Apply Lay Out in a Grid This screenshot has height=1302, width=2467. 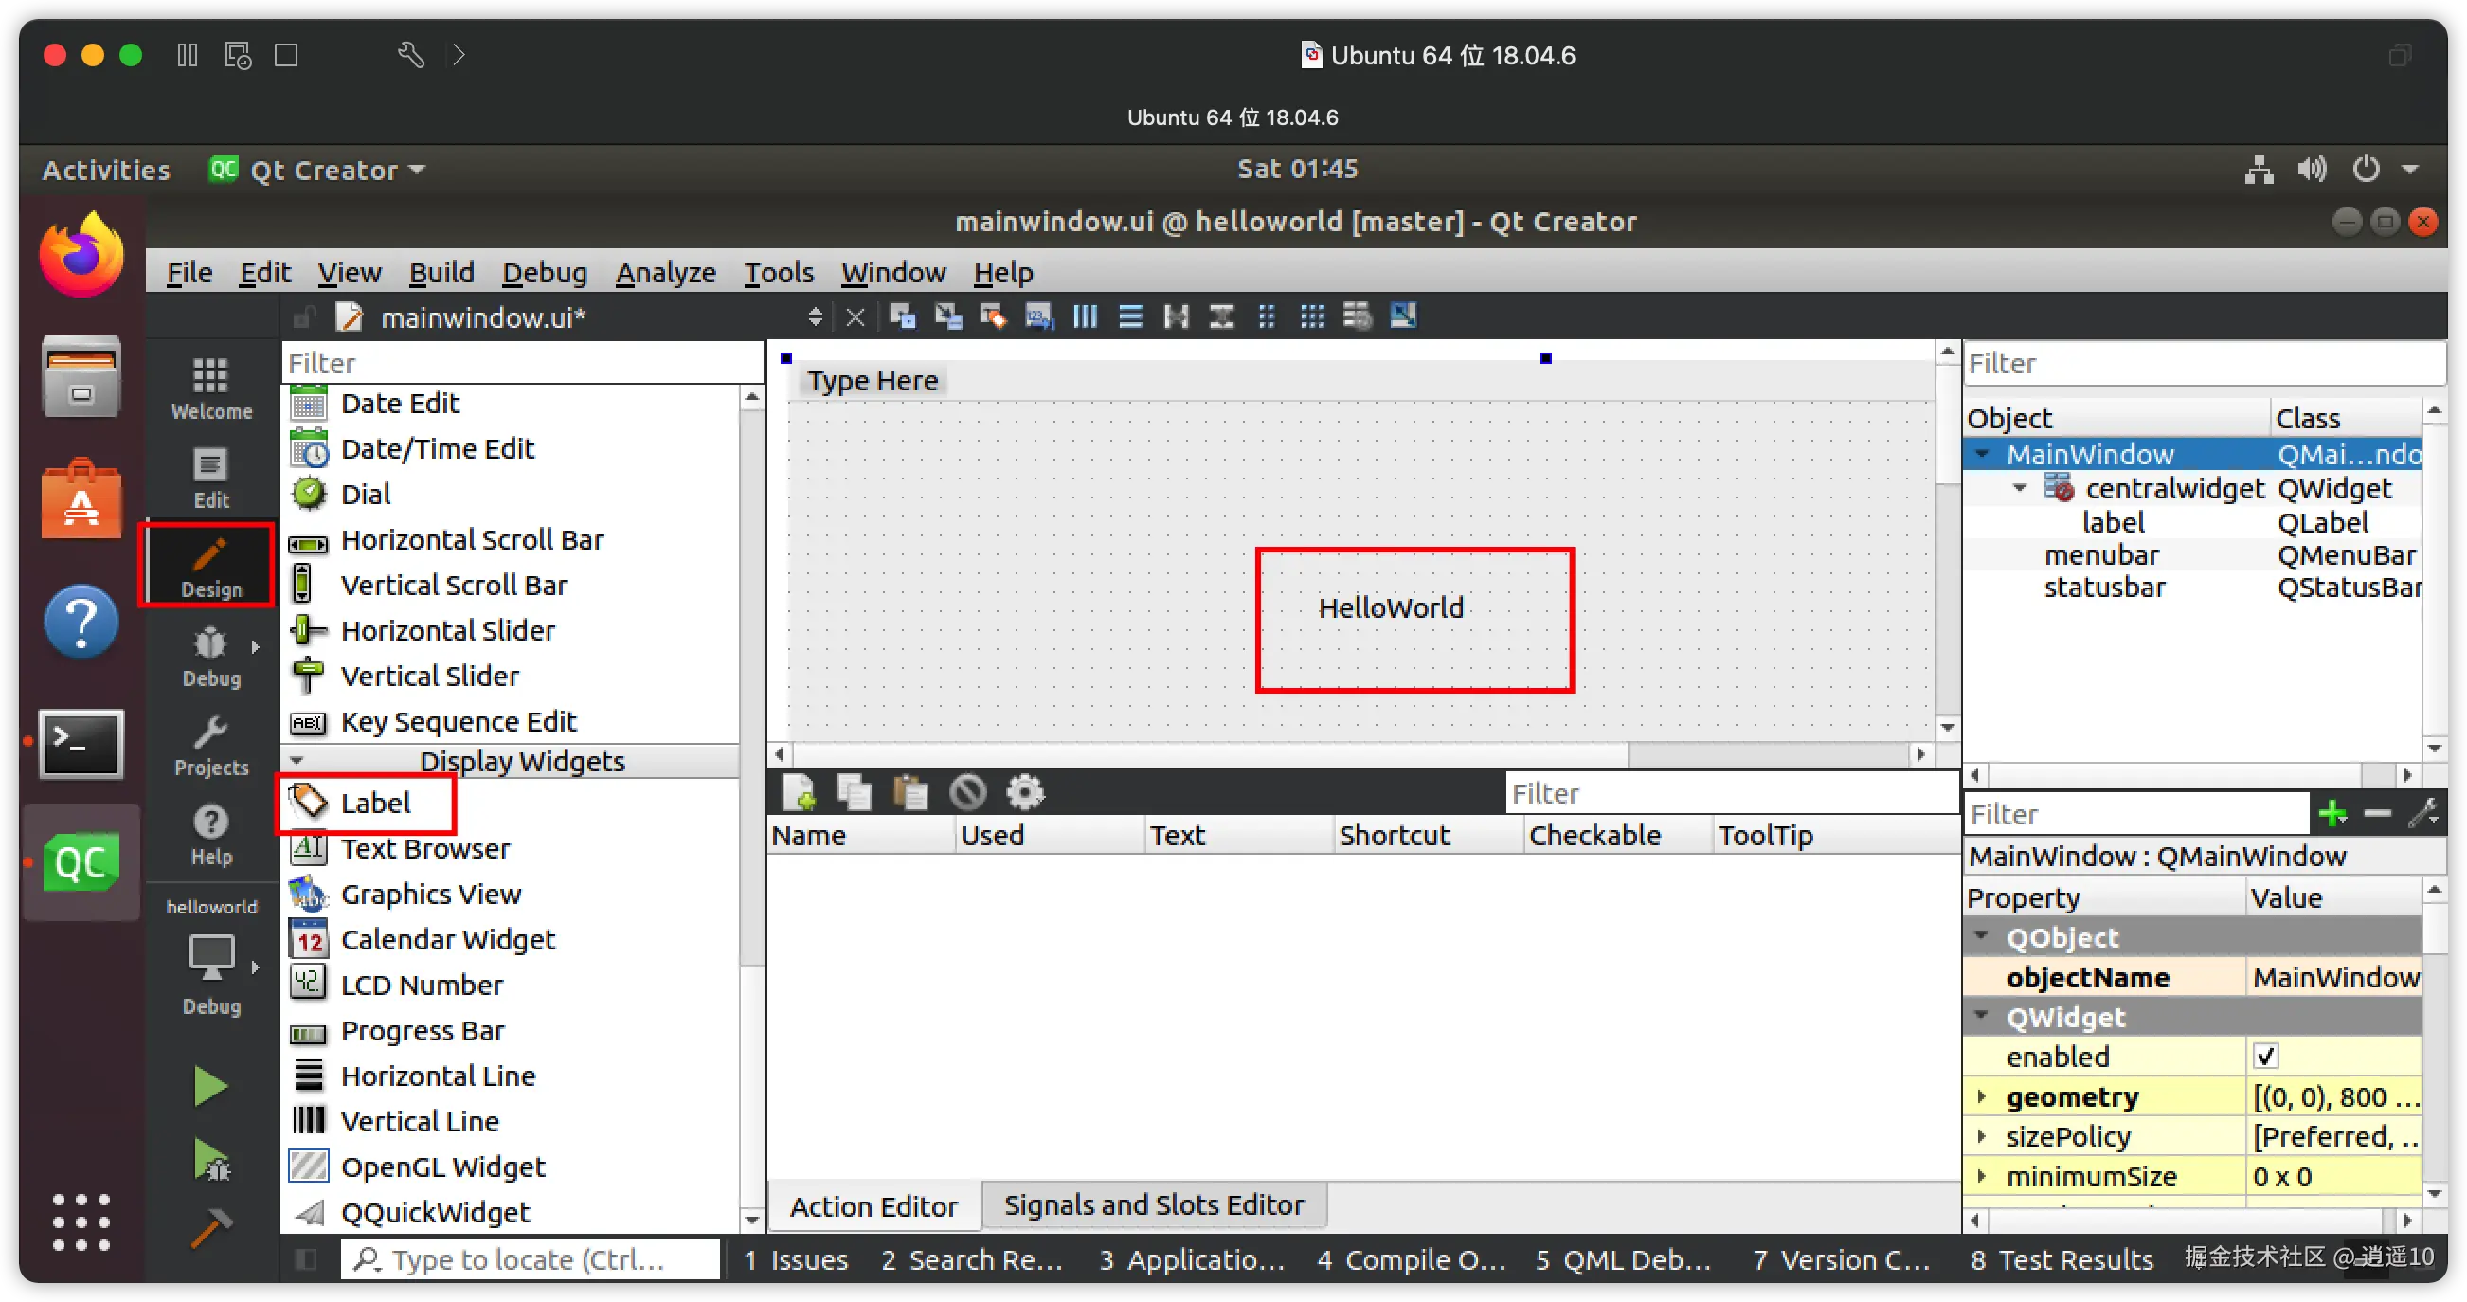[1311, 316]
